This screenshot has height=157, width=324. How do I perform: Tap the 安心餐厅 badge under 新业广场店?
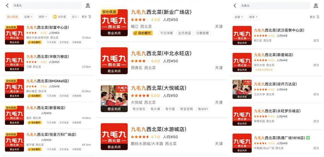pos(142,33)
